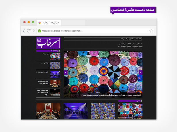Image resolution: width=177 pixels, height=132 pixels.
Task: Reload the page with the refresh icon
Action: point(29,31)
